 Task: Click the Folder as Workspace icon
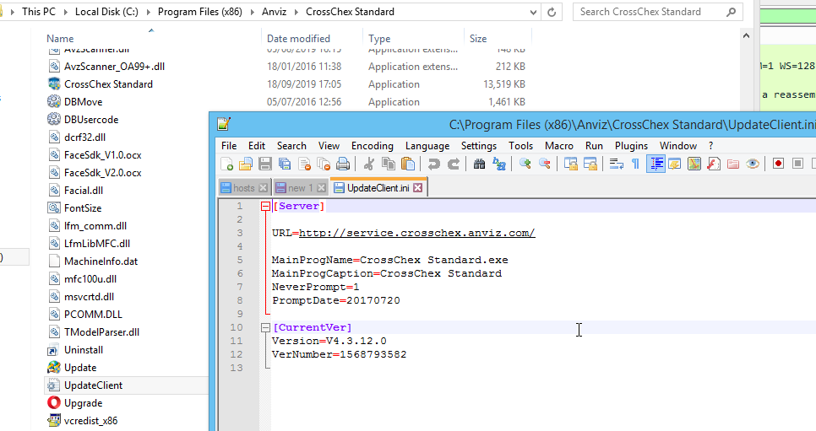pos(733,164)
